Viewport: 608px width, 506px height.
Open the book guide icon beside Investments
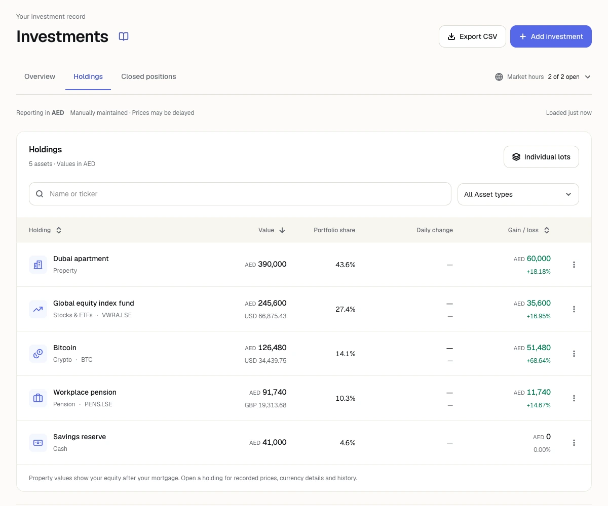click(x=124, y=36)
